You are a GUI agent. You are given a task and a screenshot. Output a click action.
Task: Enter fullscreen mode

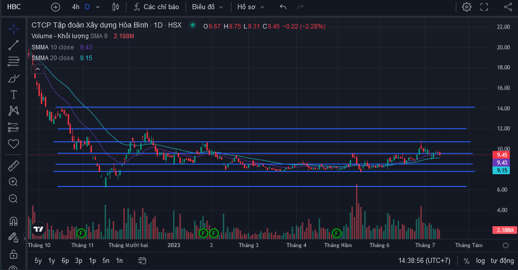coord(484,7)
